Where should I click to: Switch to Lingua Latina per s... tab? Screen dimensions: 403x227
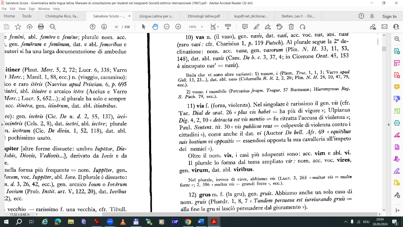click(156, 16)
